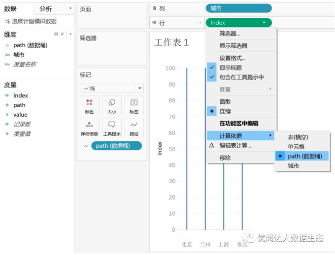
Task: Click the columns shelf icon beside 列
Action: [154, 8]
